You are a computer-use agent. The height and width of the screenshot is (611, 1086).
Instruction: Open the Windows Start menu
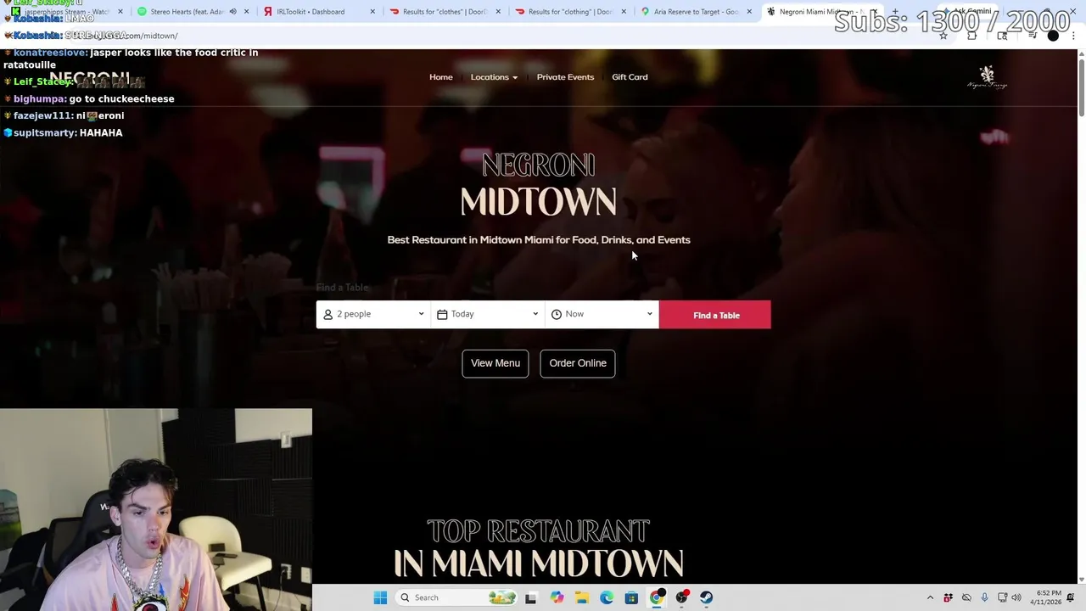pyautogui.click(x=380, y=597)
